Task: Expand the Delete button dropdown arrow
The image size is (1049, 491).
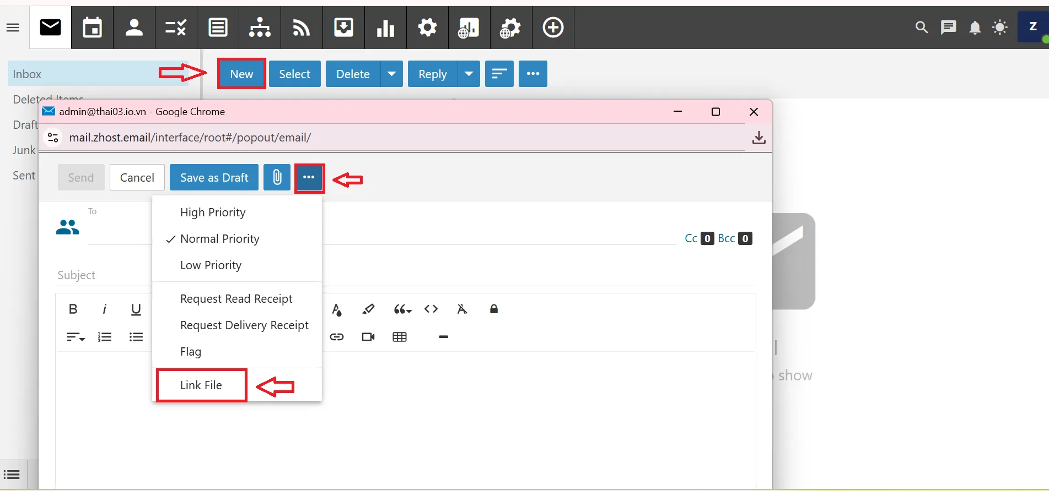Action: [x=391, y=74]
